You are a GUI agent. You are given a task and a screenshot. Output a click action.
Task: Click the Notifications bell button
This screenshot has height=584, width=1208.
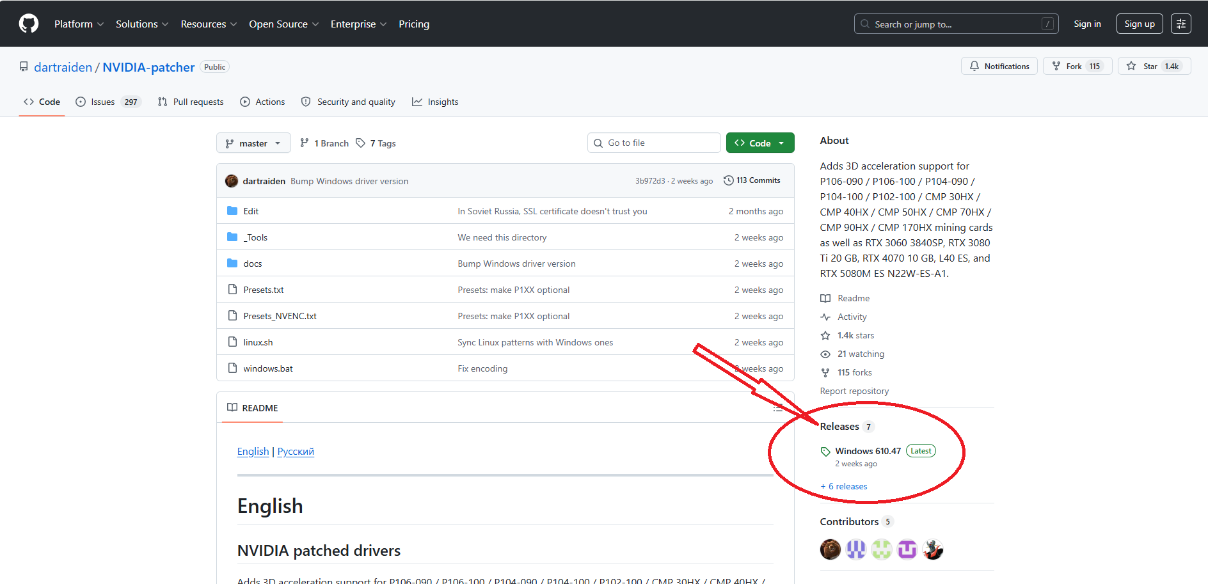click(x=999, y=66)
